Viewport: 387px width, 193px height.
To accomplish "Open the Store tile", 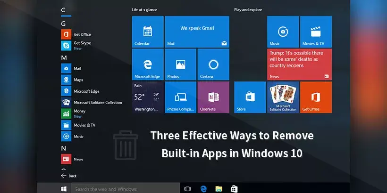I will point(250,97).
